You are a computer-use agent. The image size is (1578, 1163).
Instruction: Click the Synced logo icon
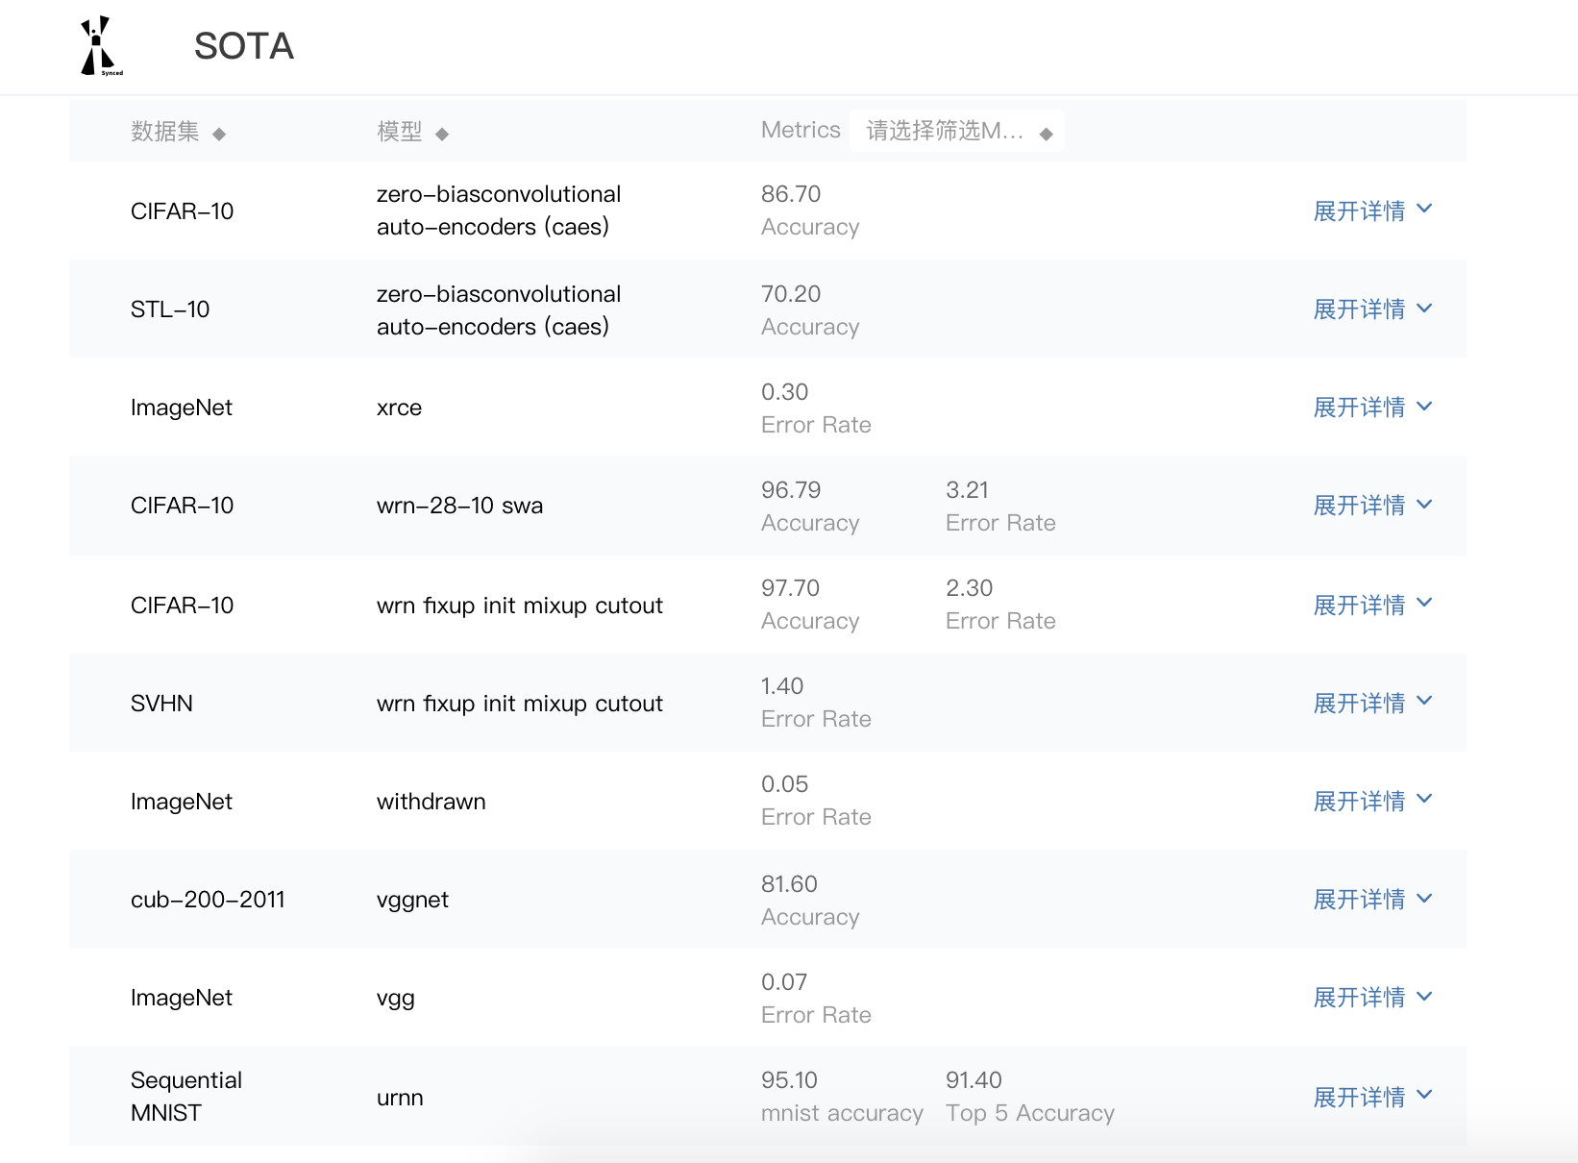coord(100,46)
